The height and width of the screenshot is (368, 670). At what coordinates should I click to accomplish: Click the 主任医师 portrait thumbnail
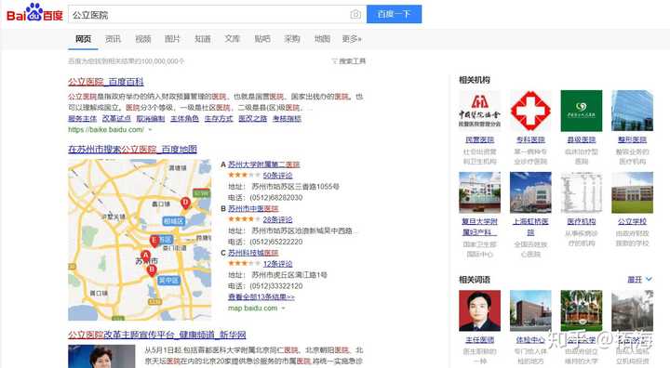(479, 310)
